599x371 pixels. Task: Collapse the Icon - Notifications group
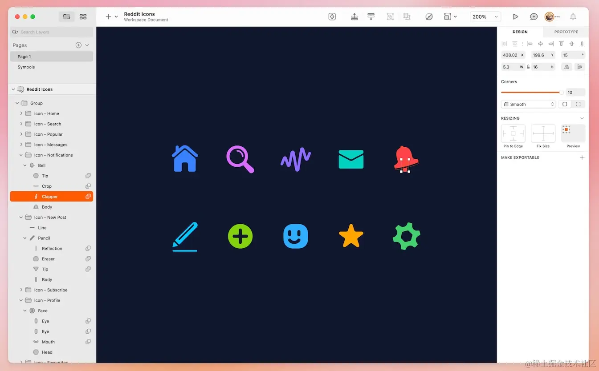(21, 155)
